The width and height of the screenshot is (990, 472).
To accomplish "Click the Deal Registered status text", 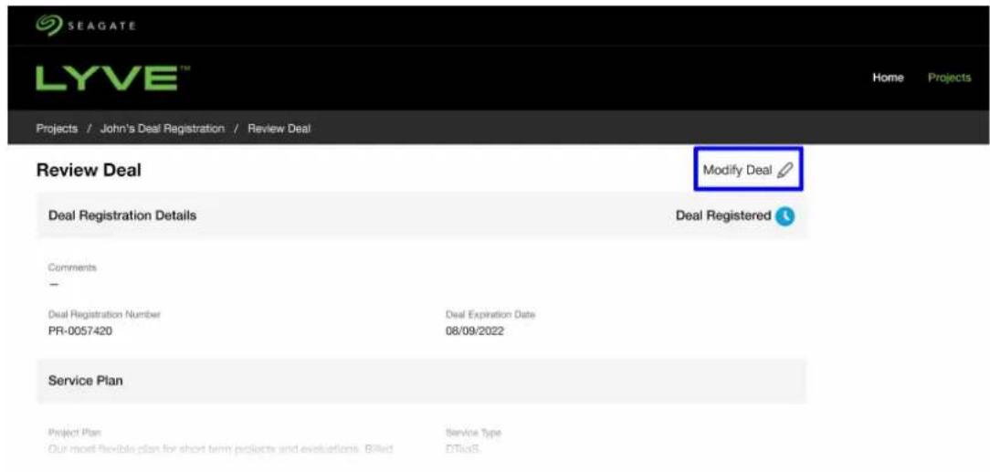I will [x=723, y=215].
